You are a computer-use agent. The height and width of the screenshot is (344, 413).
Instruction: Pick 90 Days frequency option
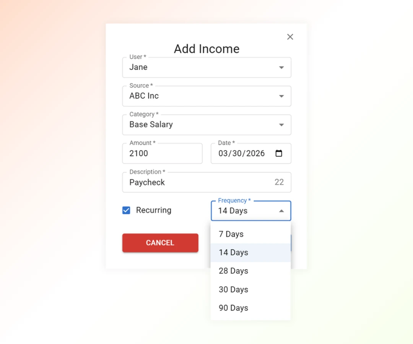click(x=250, y=308)
